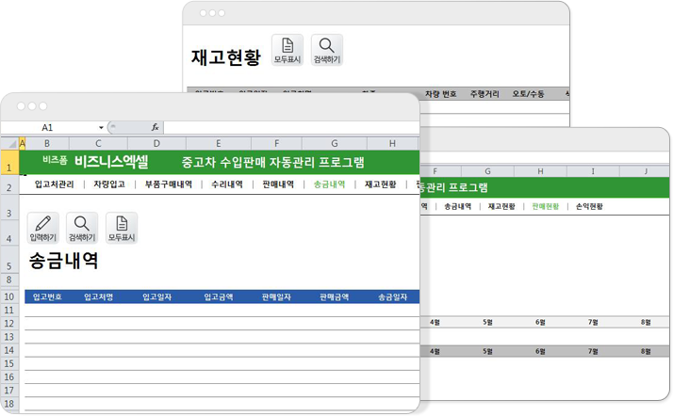
Task: Click the 검색하기 magnifier icon in the 송금내역 sheet
Action: (82, 228)
